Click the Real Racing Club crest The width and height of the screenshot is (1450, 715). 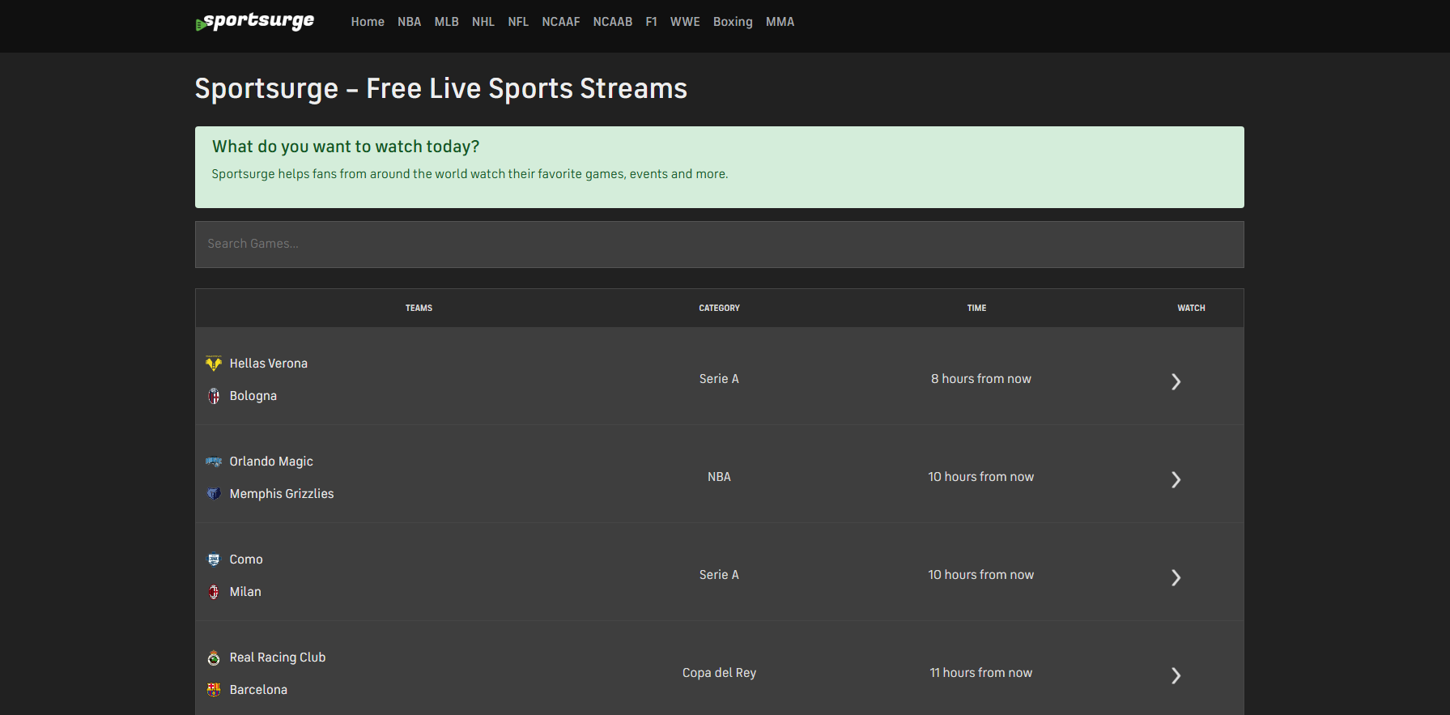(x=214, y=658)
